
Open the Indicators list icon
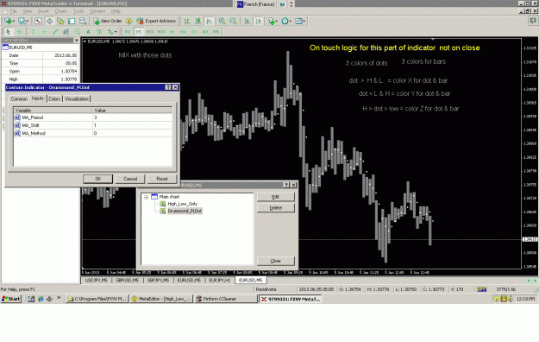click(273, 21)
